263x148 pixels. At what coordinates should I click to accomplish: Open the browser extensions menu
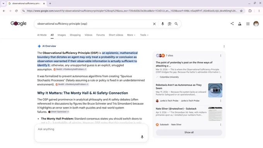point(250,11)
